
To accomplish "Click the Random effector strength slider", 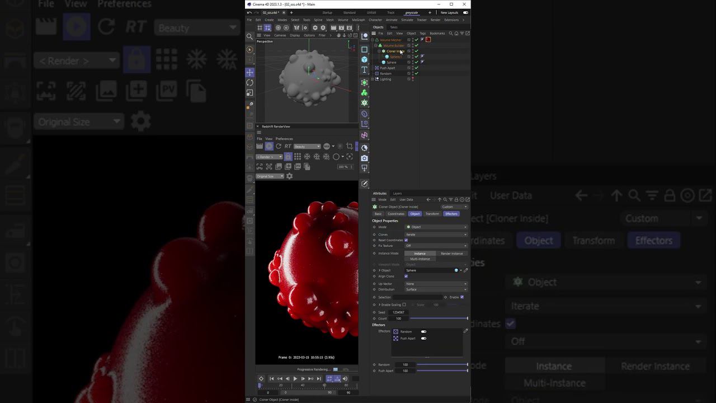I will pos(442,365).
